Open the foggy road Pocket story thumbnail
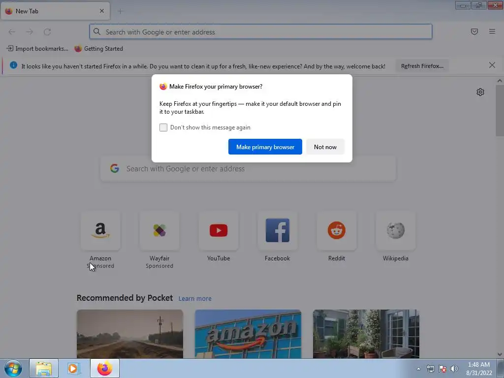 130,334
